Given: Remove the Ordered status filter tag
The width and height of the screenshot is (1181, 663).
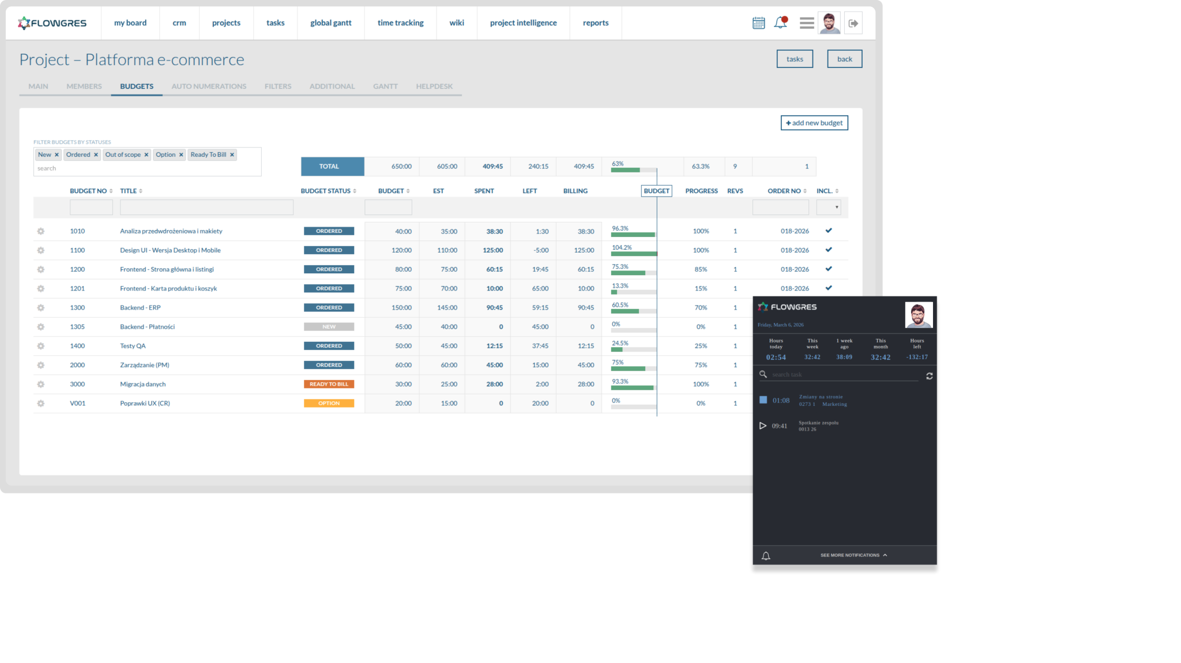Looking at the screenshot, I should tap(96, 155).
